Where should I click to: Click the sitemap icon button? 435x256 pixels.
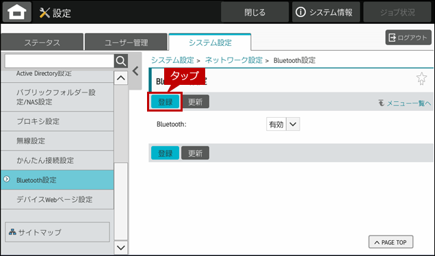57,232
